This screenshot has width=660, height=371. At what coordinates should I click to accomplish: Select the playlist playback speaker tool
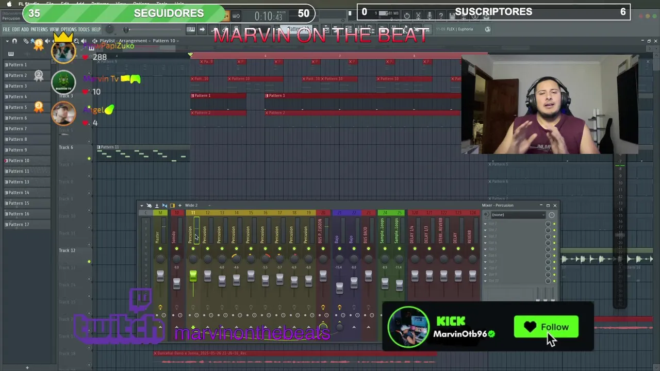click(84, 41)
